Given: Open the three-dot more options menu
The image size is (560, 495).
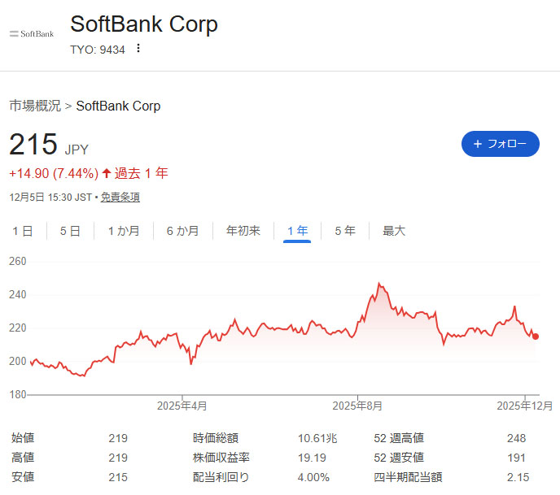Looking at the screenshot, I should pyautogui.click(x=138, y=49).
